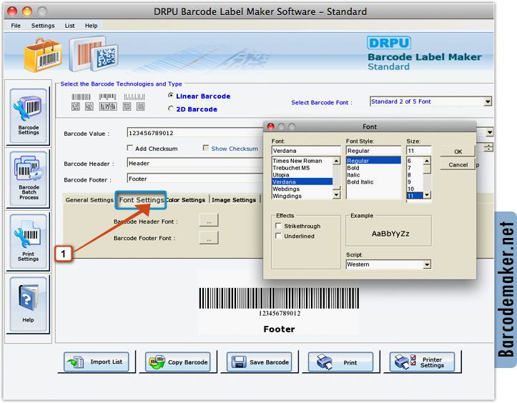Click the first 2D barcode sample icon
Viewport: 517px width, 403px height.
pyautogui.click(x=76, y=106)
